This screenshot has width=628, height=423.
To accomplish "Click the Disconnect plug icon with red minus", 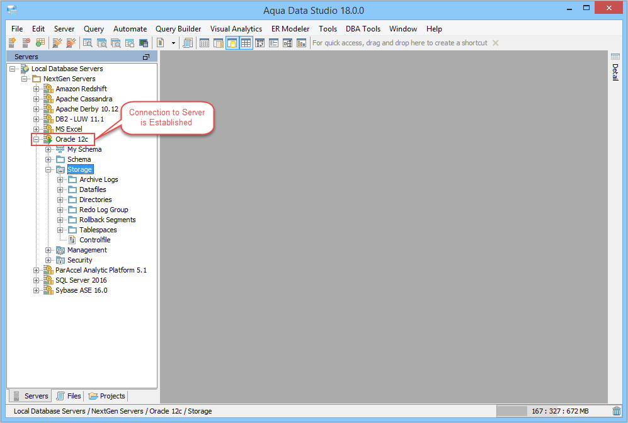I will point(71,43).
